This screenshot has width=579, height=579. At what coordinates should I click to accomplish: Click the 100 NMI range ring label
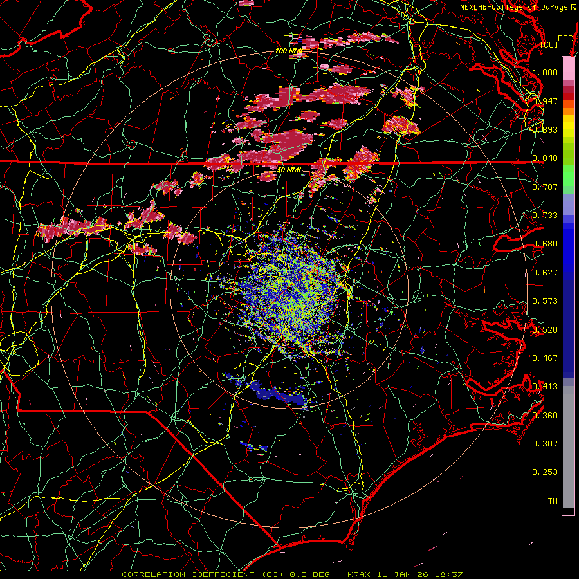click(288, 51)
